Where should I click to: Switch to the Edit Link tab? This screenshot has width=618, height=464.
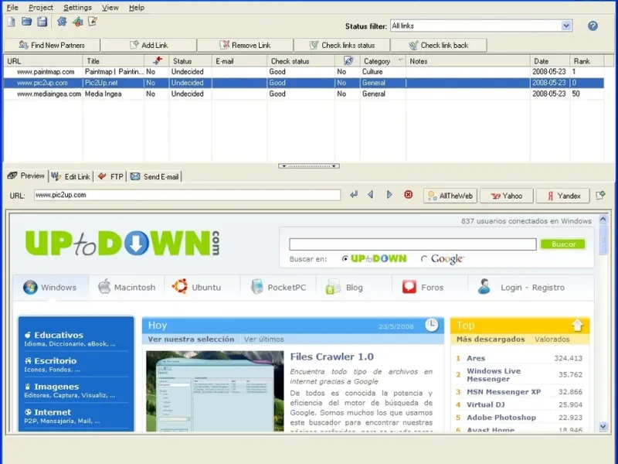click(71, 176)
